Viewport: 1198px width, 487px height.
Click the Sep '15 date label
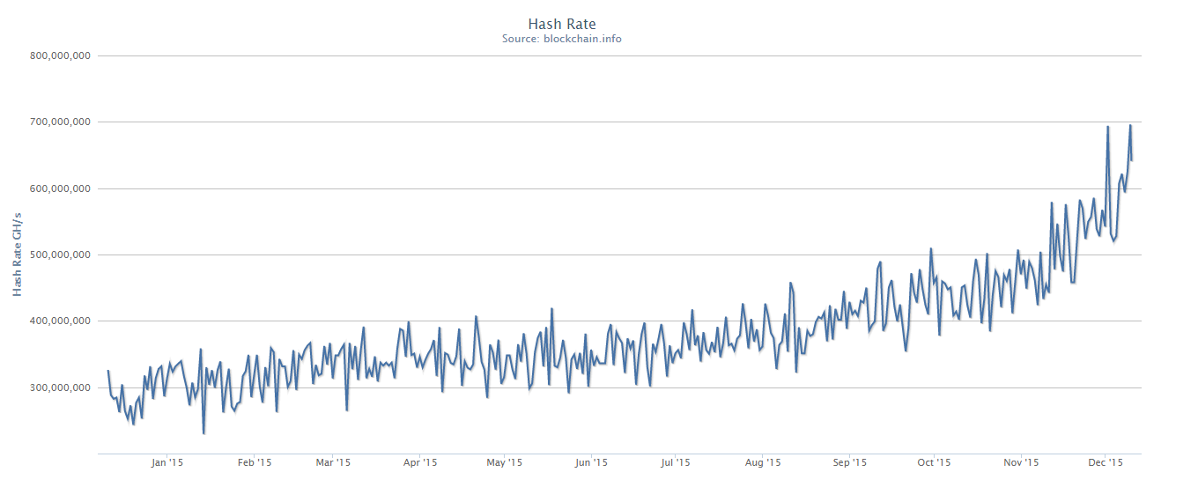(x=849, y=462)
